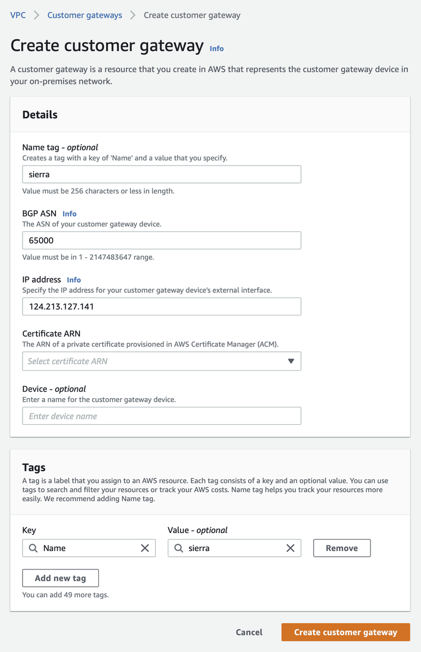Remove the Name tag row
Image resolution: width=421 pixels, height=652 pixels.
[342, 548]
